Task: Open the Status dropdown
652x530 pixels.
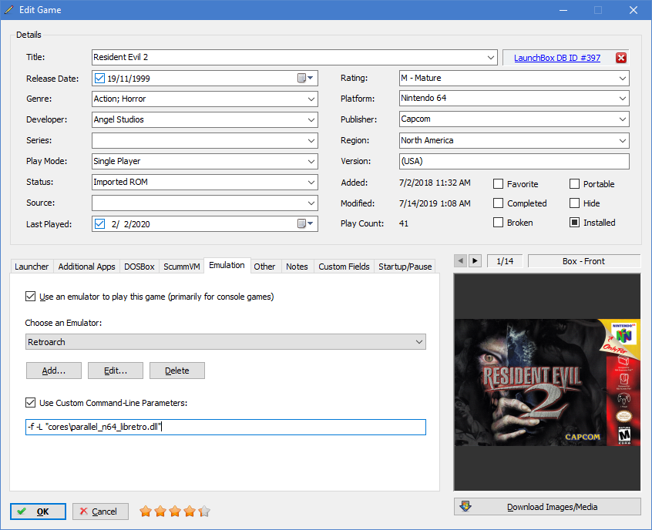Action: 311,182
